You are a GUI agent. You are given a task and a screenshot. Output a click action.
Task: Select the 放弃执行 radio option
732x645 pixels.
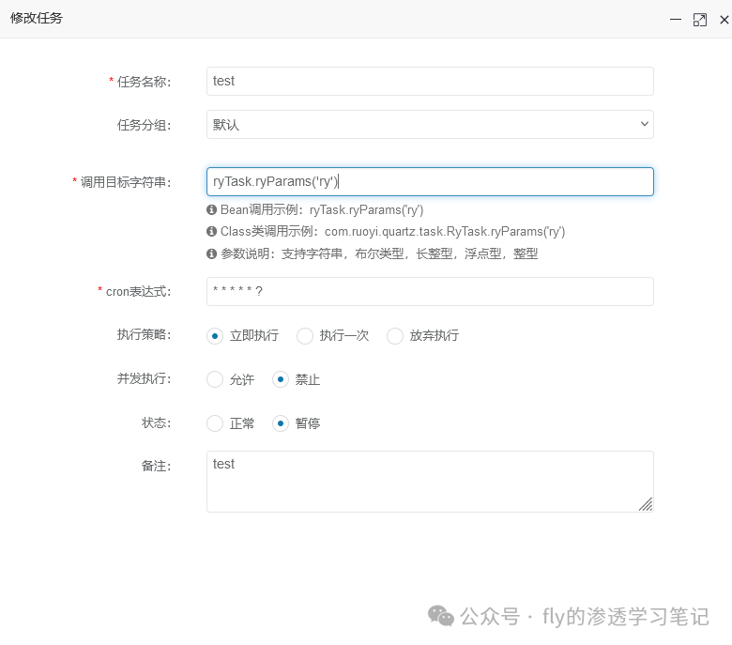click(395, 336)
